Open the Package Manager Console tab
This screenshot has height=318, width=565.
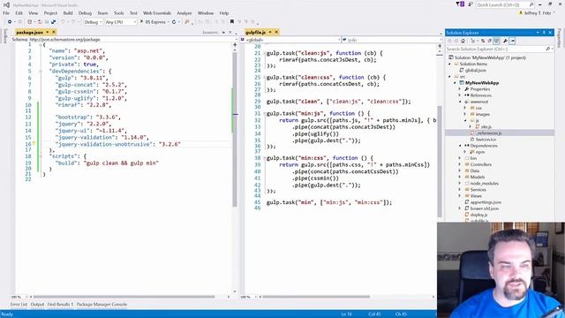(x=102, y=305)
